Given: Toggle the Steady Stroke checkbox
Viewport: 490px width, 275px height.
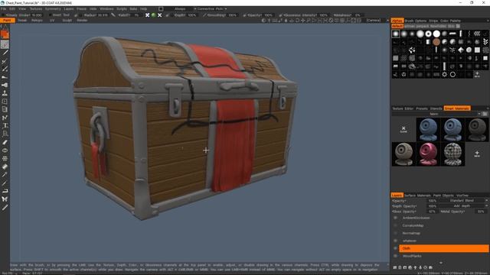Looking at the screenshot, I should pos(3,15).
